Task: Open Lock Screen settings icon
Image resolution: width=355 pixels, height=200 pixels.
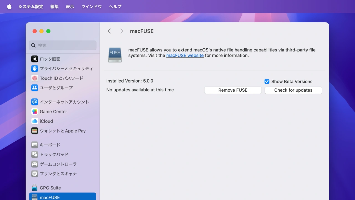Action: pyautogui.click(x=35, y=59)
